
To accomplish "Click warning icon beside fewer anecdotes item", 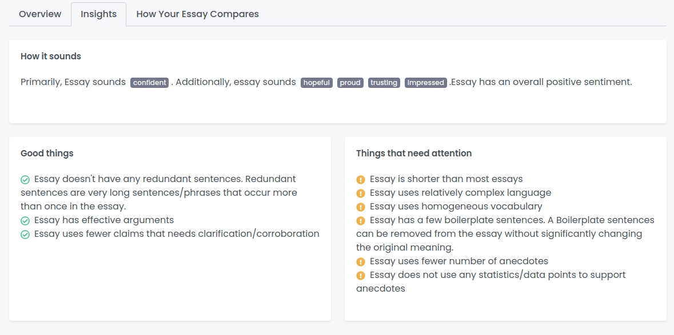I will (361, 261).
